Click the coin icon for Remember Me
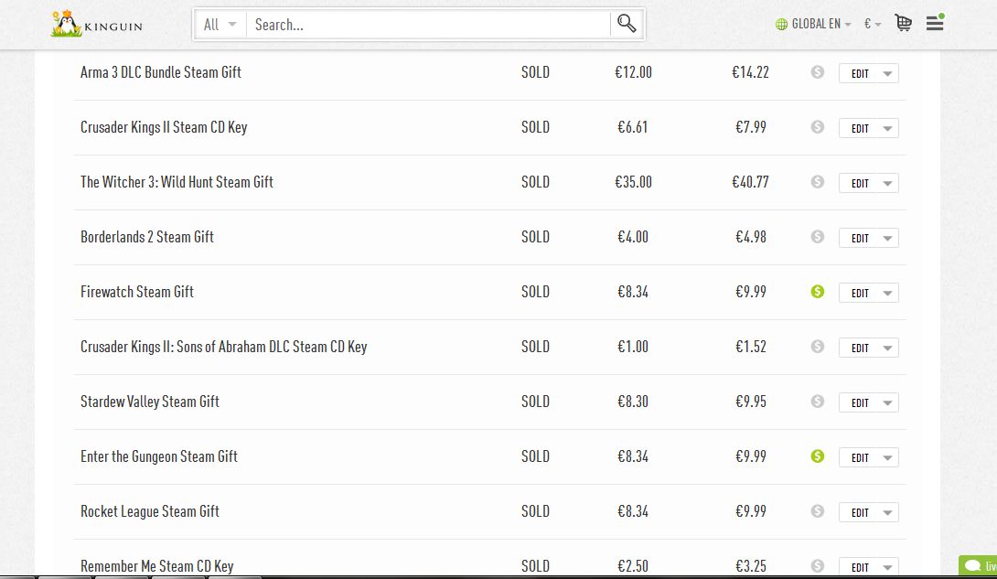This screenshot has height=579, width=997. tap(818, 565)
